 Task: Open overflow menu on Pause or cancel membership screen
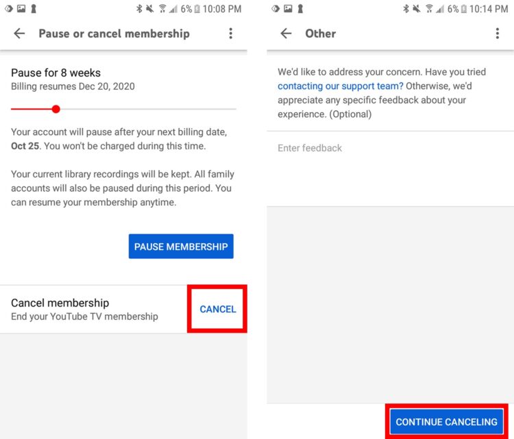tap(231, 34)
